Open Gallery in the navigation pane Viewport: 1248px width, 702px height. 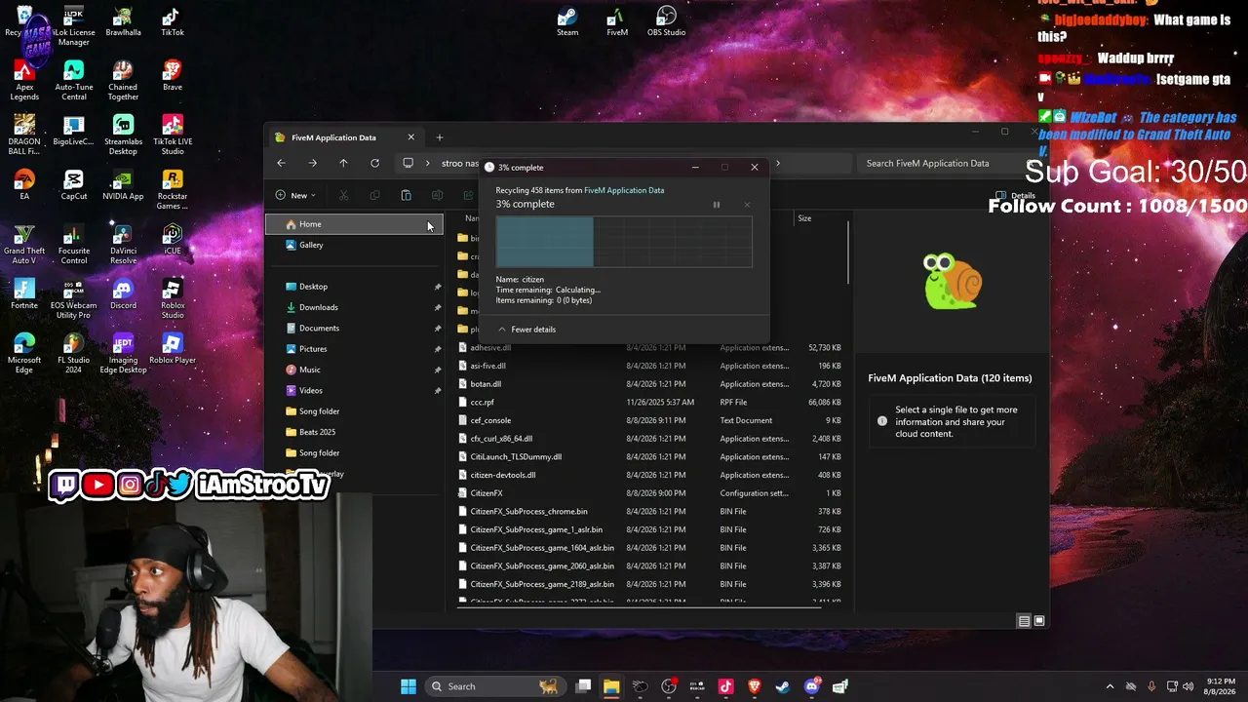[354, 245]
